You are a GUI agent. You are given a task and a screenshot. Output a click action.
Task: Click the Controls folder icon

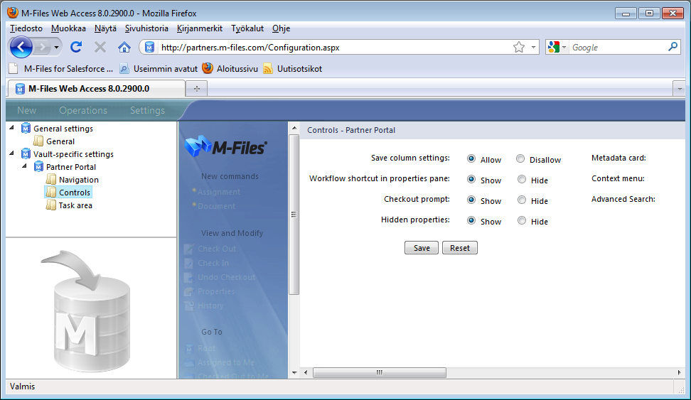52,192
